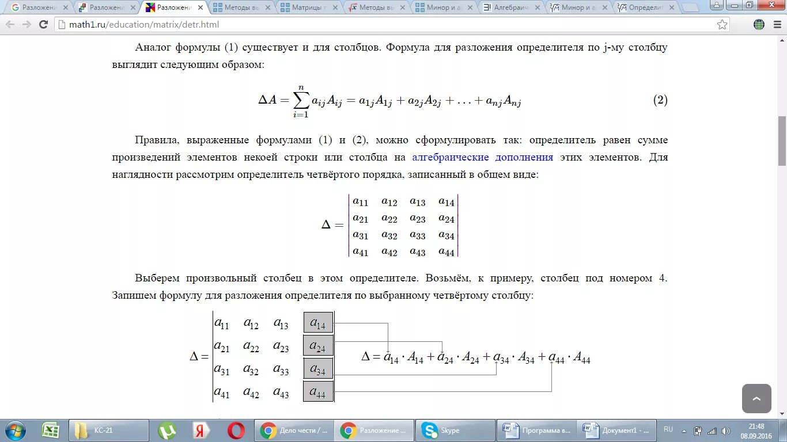The height and width of the screenshot is (442, 787).
Task: Click the term A44 in expansion formula
Action: coord(581,359)
